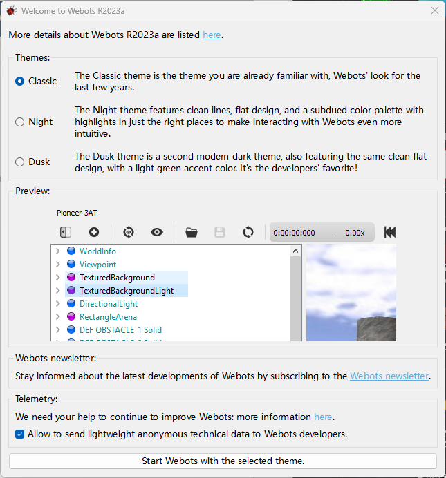The width and height of the screenshot is (446, 478).
Task: Click the 0.00x speed indicator
Action: click(355, 233)
